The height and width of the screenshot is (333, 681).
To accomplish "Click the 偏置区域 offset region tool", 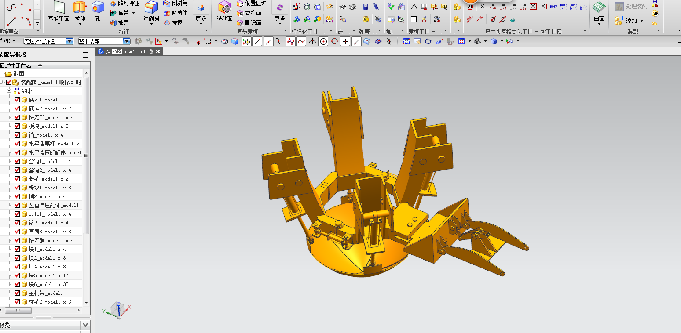I will pyautogui.click(x=251, y=4).
